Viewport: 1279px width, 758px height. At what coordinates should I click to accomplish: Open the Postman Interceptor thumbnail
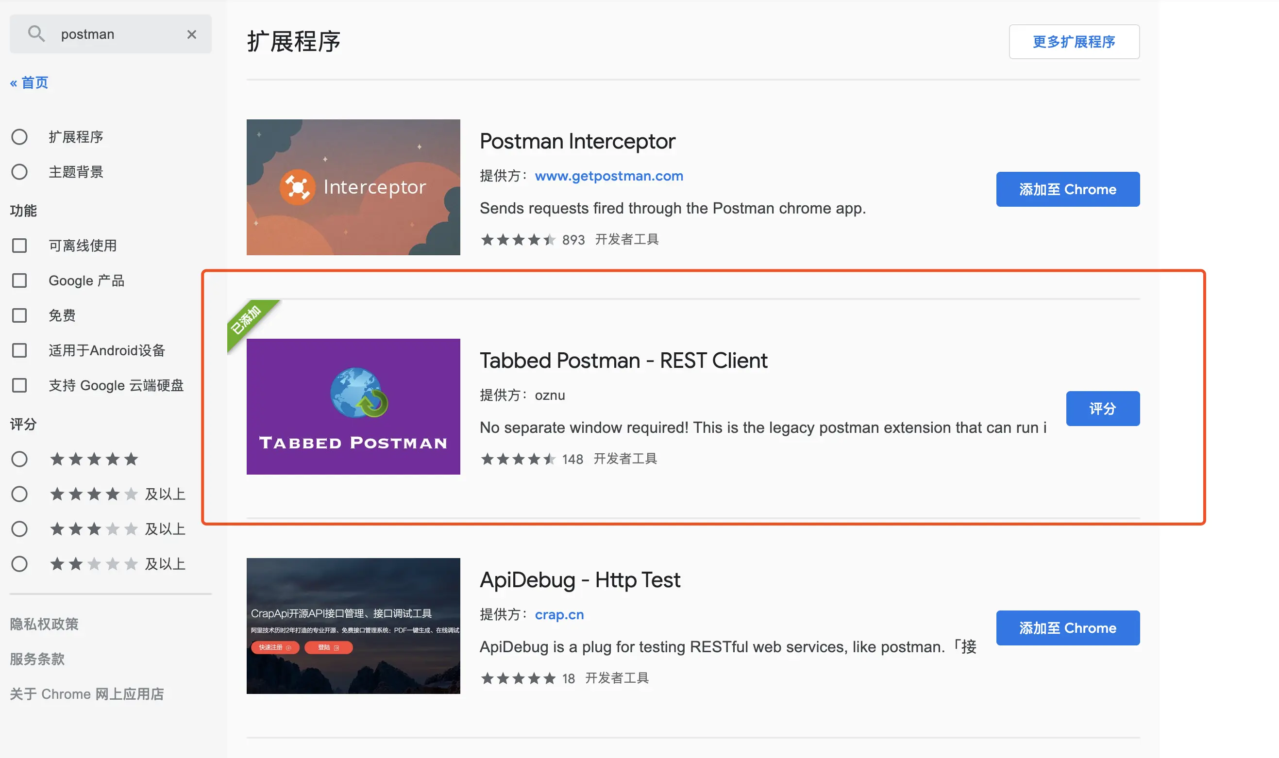click(353, 187)
